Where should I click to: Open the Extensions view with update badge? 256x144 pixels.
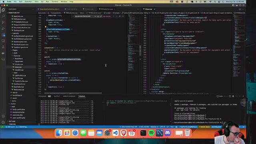[x=3, y=35]
